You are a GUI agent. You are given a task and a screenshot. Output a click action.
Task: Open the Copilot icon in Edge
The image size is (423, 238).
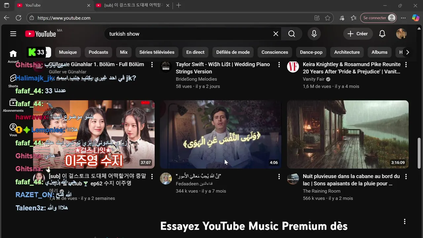(415, 18)
